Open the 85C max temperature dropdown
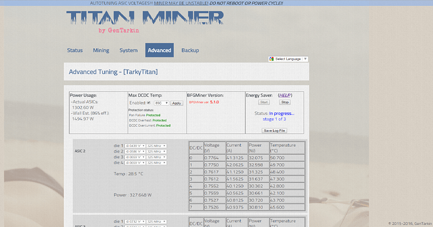This screenshot has width=433, height=227. click(161, 103)
